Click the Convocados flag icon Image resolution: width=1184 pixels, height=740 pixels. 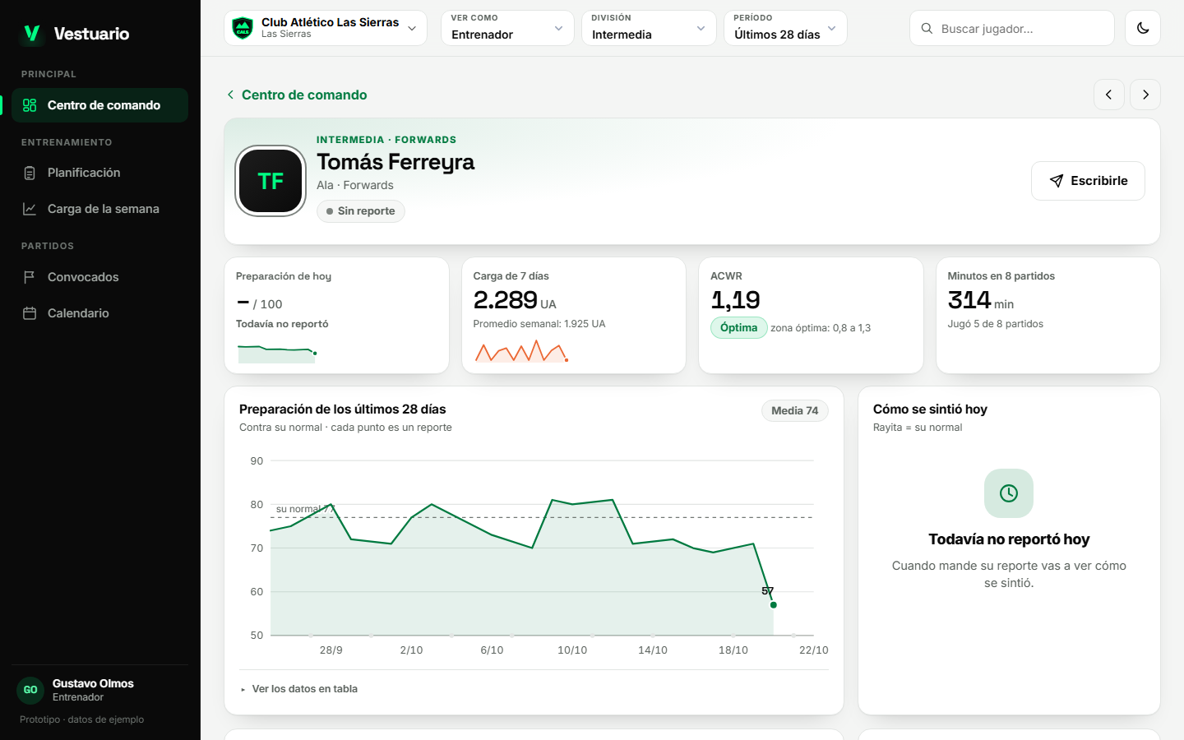30,277
